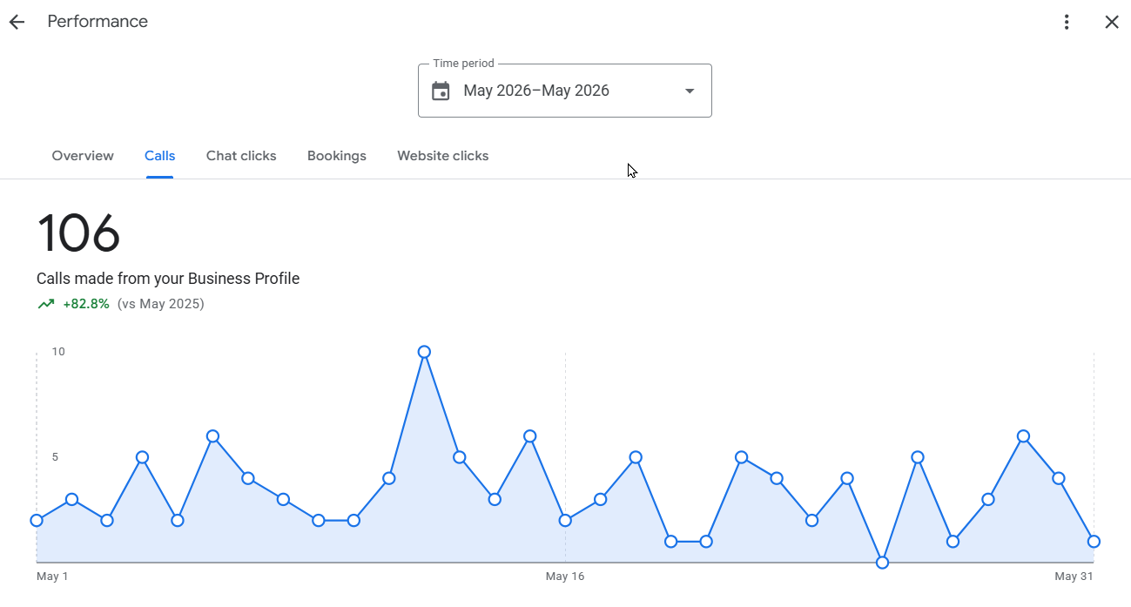Switch to the Overview tab
Screen dimensions: 1131x607
coord(83,156)
